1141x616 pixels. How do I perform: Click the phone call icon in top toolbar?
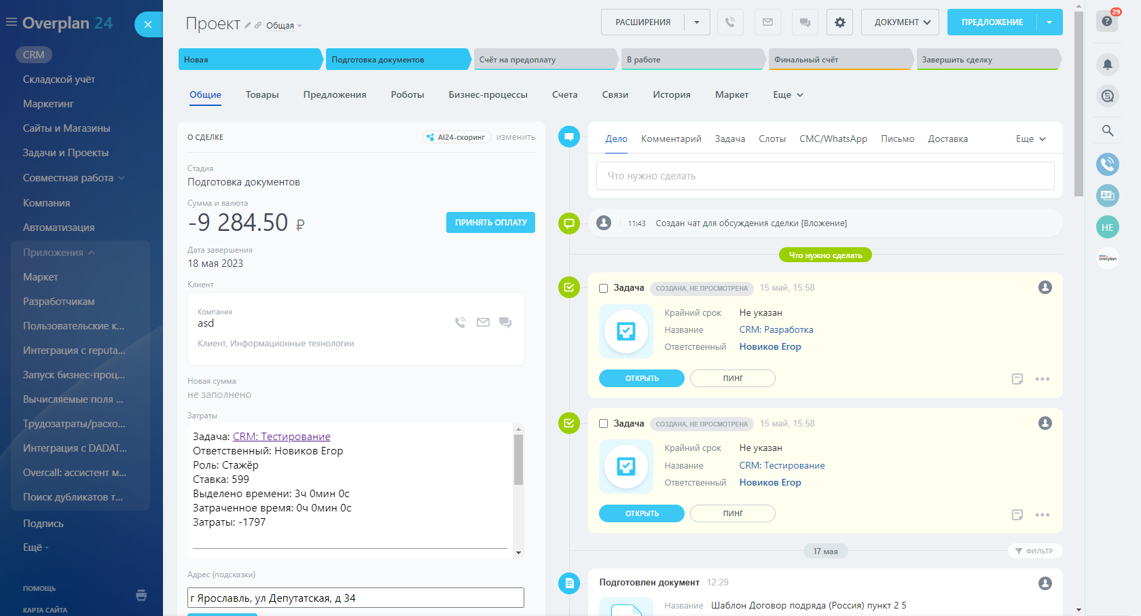click(730, 22)
